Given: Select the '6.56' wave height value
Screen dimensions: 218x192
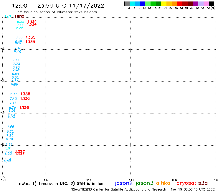Looking at the screenshot, I should 9,145.
